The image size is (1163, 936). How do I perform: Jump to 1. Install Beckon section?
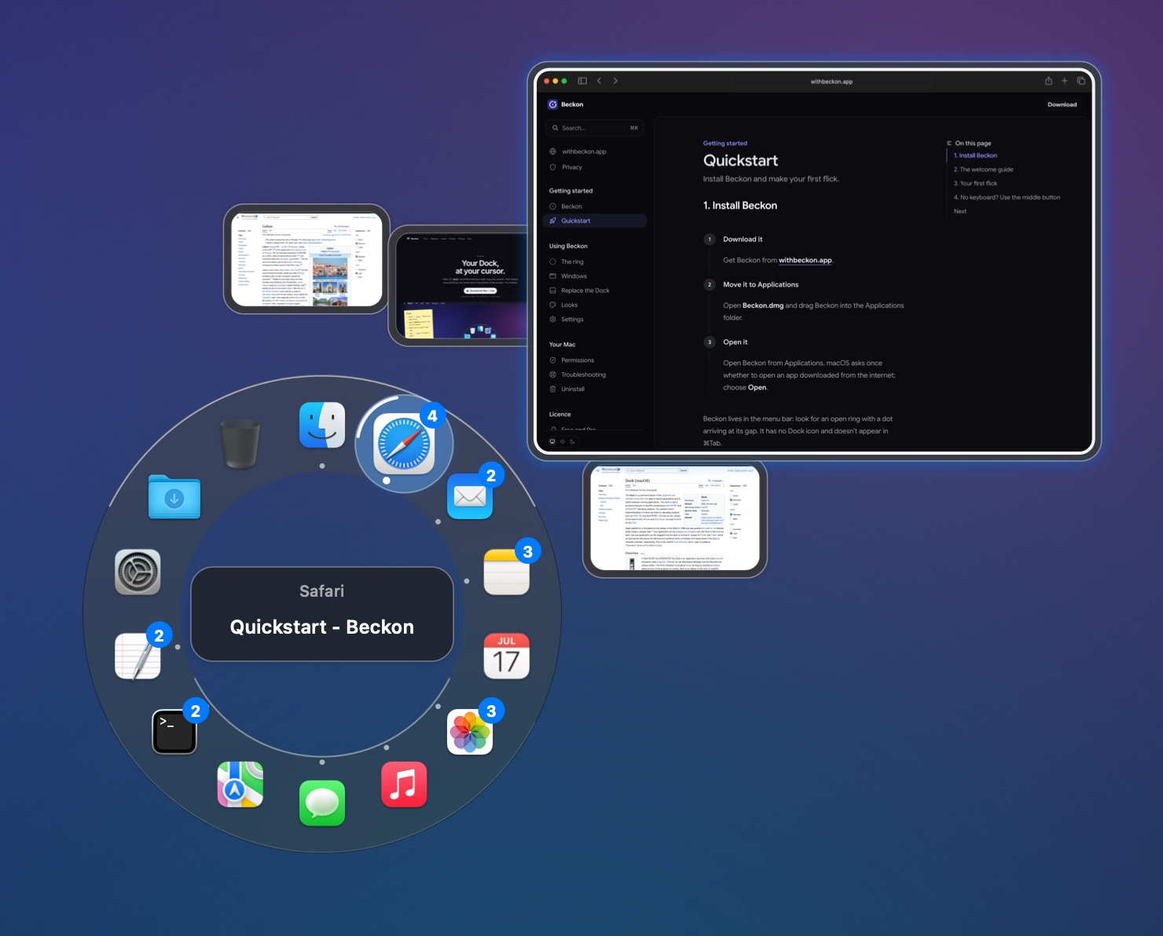click(x=975, y=155)
